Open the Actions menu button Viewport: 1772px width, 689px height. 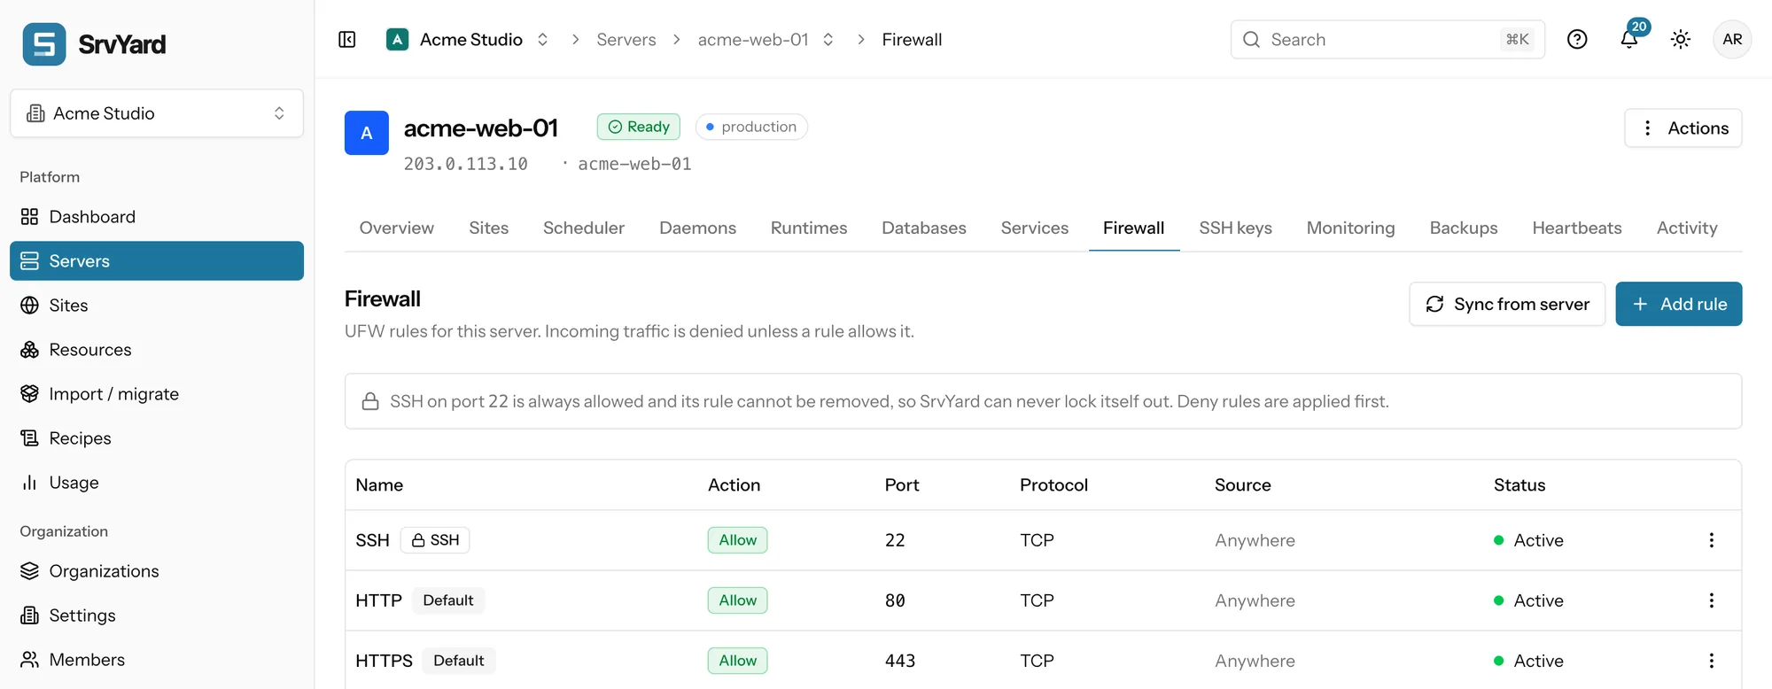click(1683, 128)
